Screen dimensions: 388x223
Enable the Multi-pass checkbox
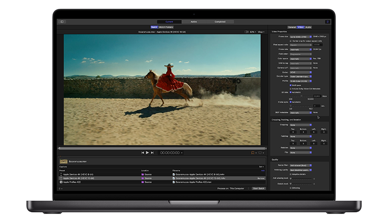(x=291, y=85)
